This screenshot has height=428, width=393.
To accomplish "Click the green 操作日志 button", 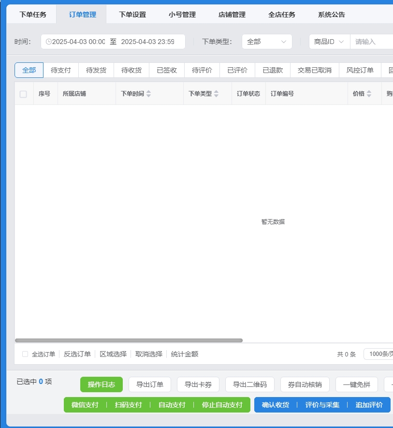I will click(102, 384).
